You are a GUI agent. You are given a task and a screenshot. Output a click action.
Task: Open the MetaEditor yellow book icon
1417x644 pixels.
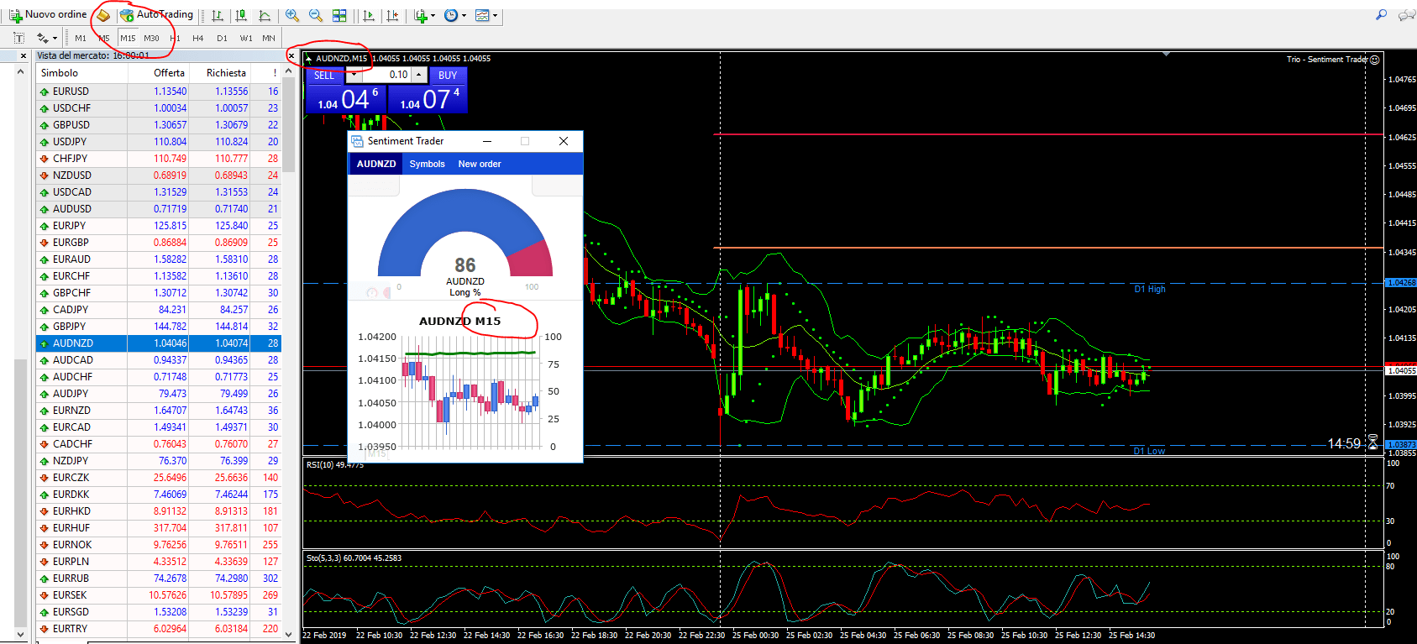coord(102,15)
